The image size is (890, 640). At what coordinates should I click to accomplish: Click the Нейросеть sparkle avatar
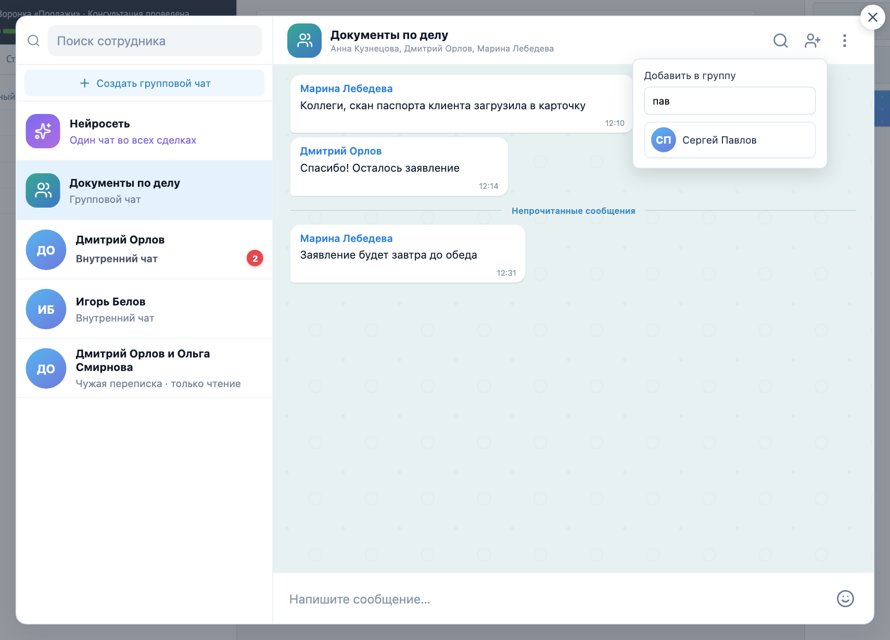pyautogui.click(x=43, y=131)
